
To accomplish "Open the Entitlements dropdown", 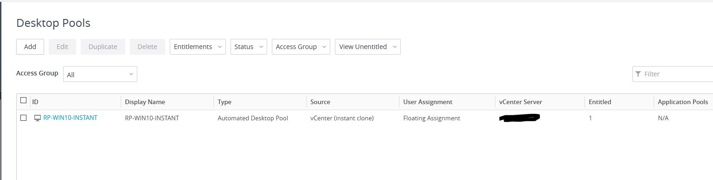I will tap(198, 47).
